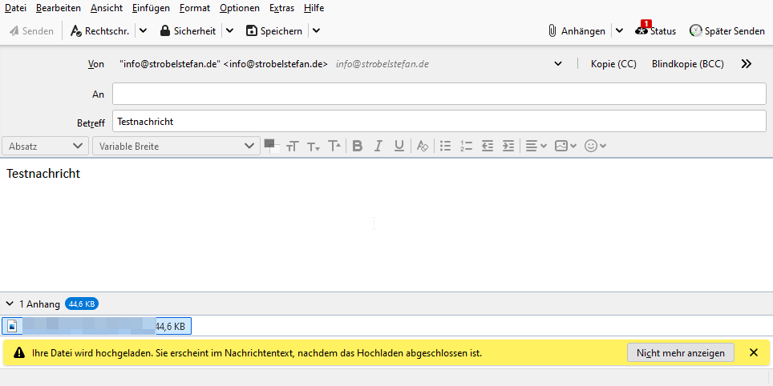773x386 pixels.
Task: Open the Status cloud indicator
Action: (x=655, y=30)
